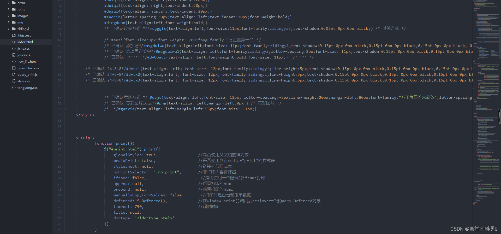Click the 'noPrintSelector' option line
Screen dimensions: 501x234
147,172
